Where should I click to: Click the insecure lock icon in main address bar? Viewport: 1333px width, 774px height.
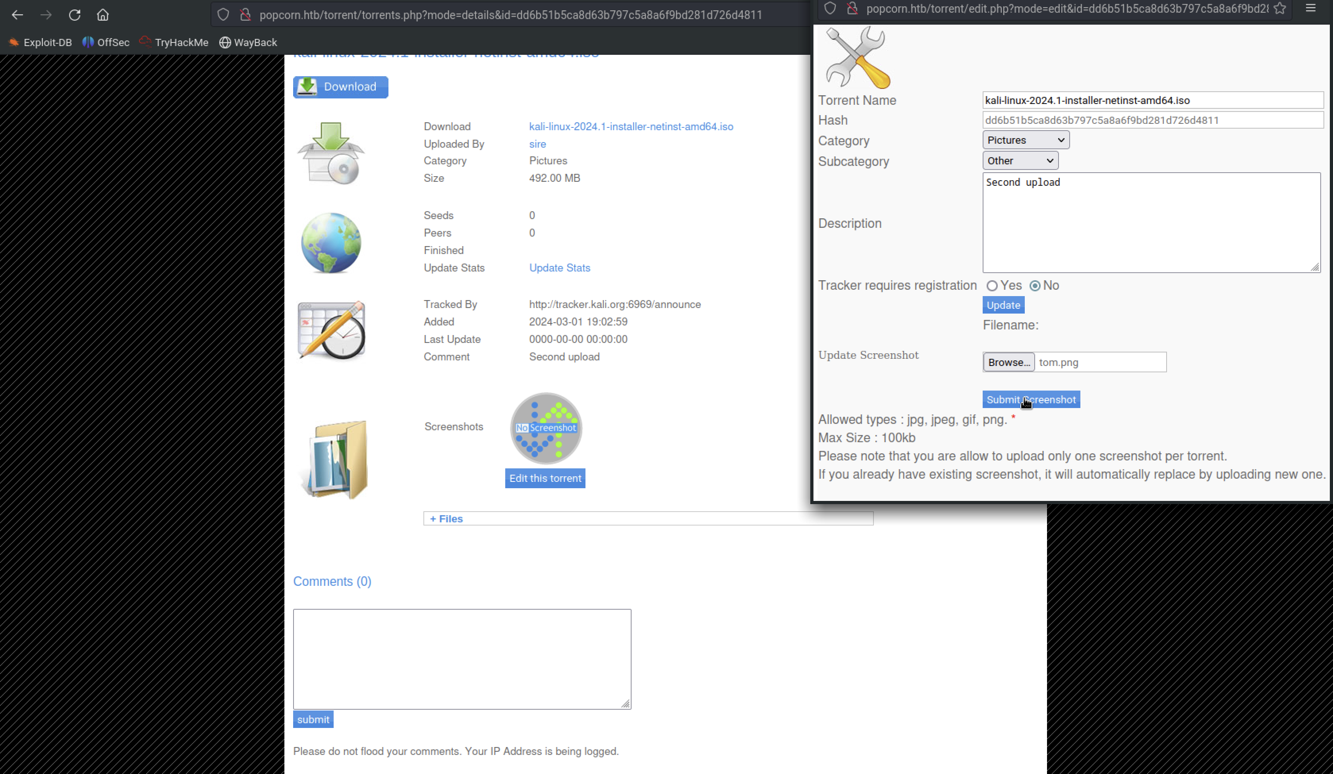tap(245, 15)
